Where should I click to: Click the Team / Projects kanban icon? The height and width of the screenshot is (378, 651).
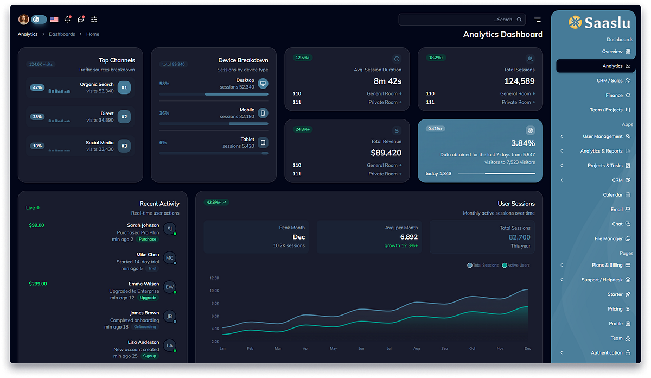tap(628, 110)
